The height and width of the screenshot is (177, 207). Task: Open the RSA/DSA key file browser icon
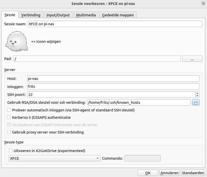coord(196,102)
